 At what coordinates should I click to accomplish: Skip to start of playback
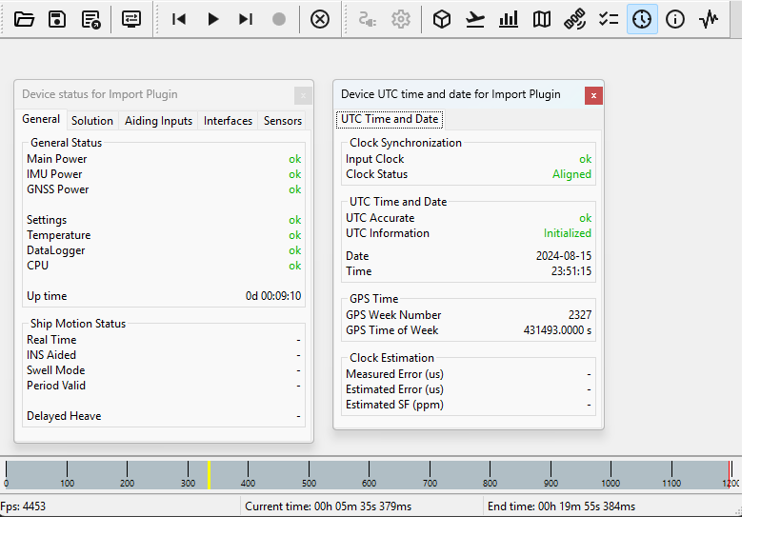click(179, 19)
